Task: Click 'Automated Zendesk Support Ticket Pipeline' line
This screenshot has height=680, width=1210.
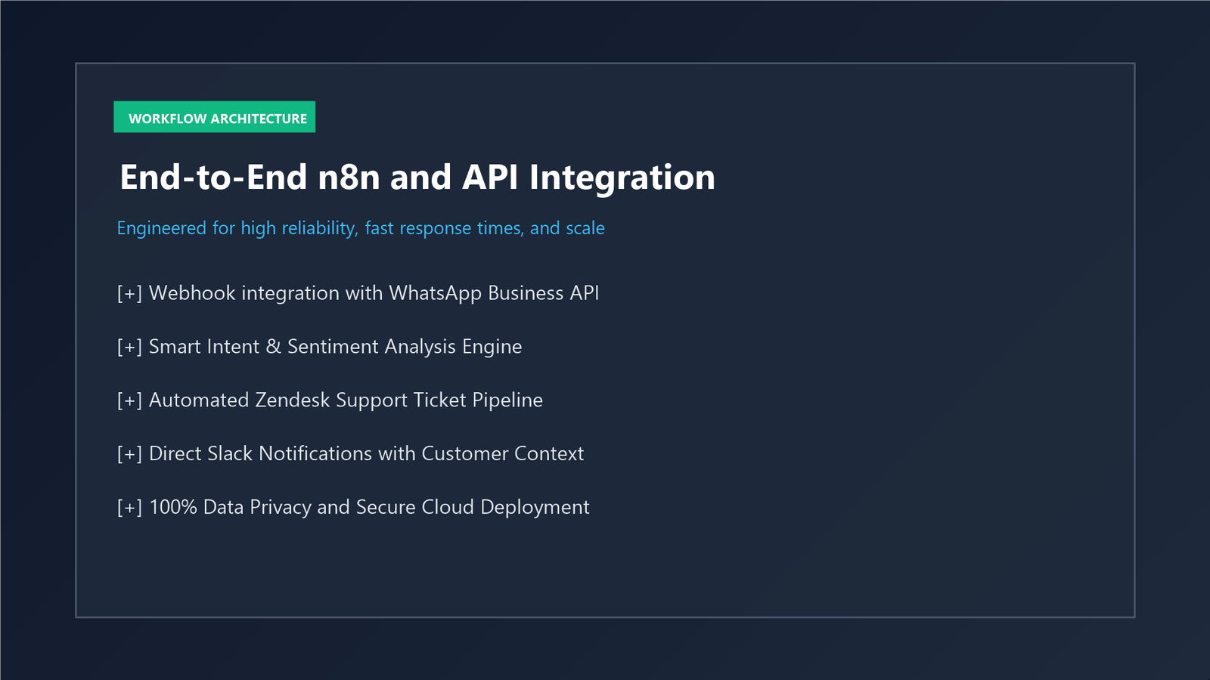Action: pyautogui.click(x=330, y=400)
